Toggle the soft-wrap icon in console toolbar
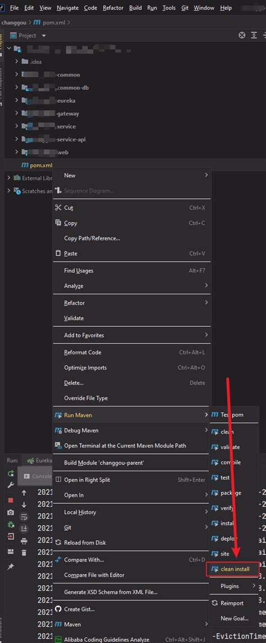This screenshot has height=643, width=266. 24,517
